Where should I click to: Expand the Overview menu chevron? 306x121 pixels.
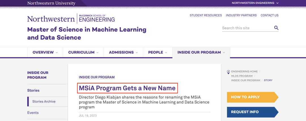(57, 52)
